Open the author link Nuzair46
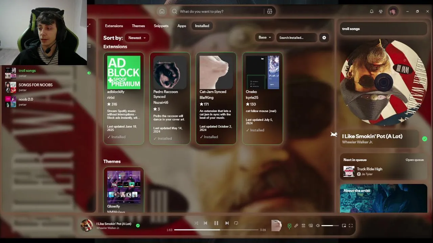This screenshot has width=433, height=243. [x=161, y=103]
